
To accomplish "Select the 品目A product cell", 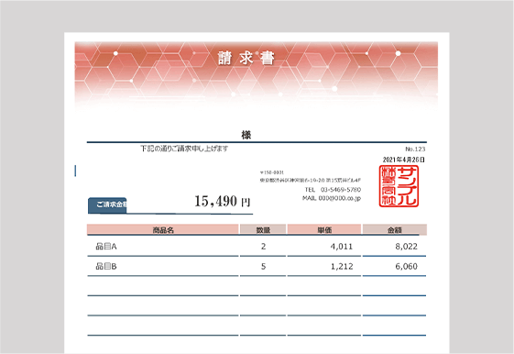I will point(106,247).
